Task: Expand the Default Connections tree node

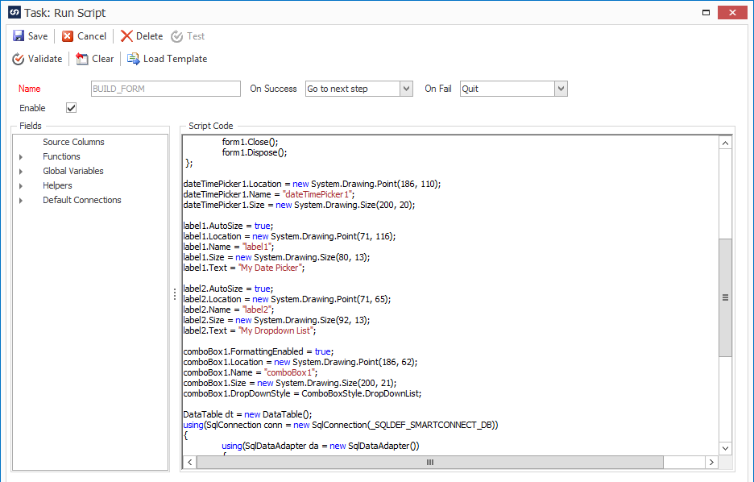Action: (x=21, y=200)
